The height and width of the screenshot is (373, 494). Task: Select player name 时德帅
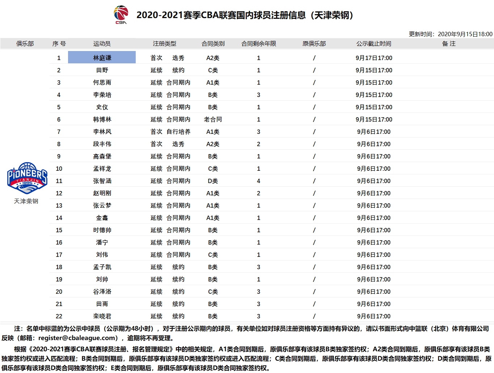point(102,230)
